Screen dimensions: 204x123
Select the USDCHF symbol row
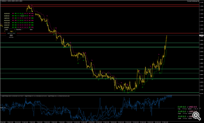pyautogui.click(x=7, y=25)
